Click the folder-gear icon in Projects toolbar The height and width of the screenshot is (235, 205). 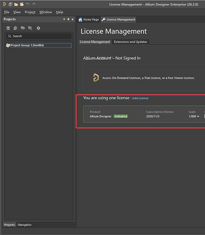30,28
